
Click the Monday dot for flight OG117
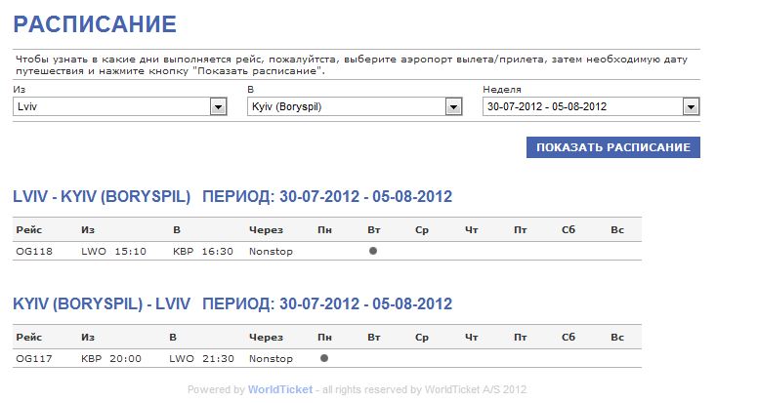[x=324, y=358]
